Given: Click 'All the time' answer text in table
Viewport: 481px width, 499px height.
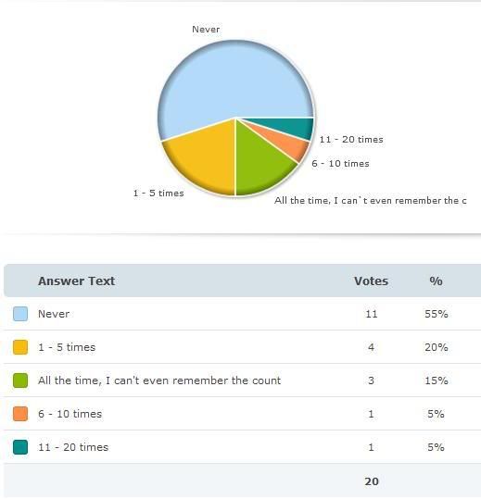Looking at the screenshot, I should click(159, 380).
